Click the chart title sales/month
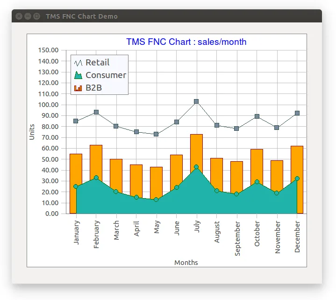 tap(186, 42)
